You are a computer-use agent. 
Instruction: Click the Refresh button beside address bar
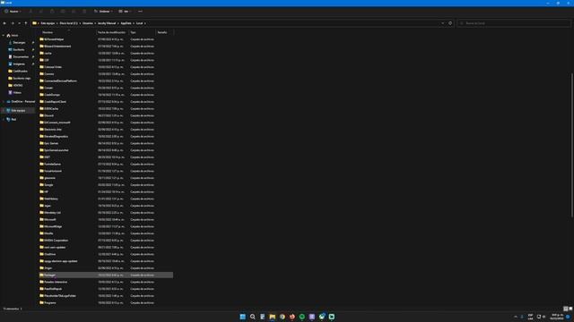click(x=450, y=23)
